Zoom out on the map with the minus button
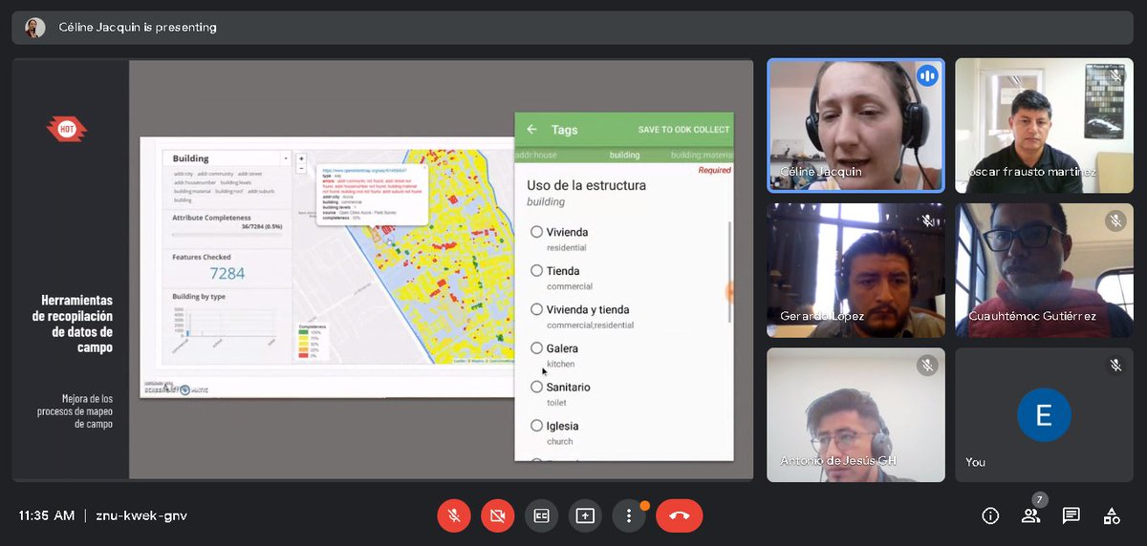 click(301, 168)
